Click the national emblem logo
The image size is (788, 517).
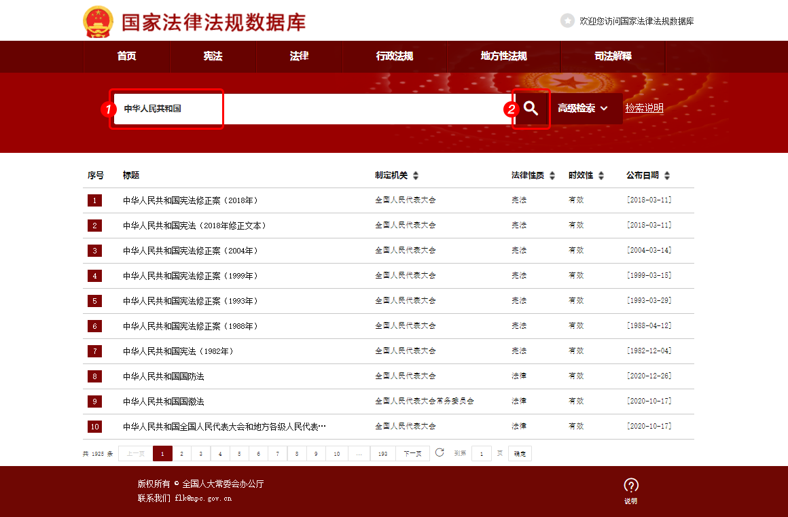coord(98,22)
